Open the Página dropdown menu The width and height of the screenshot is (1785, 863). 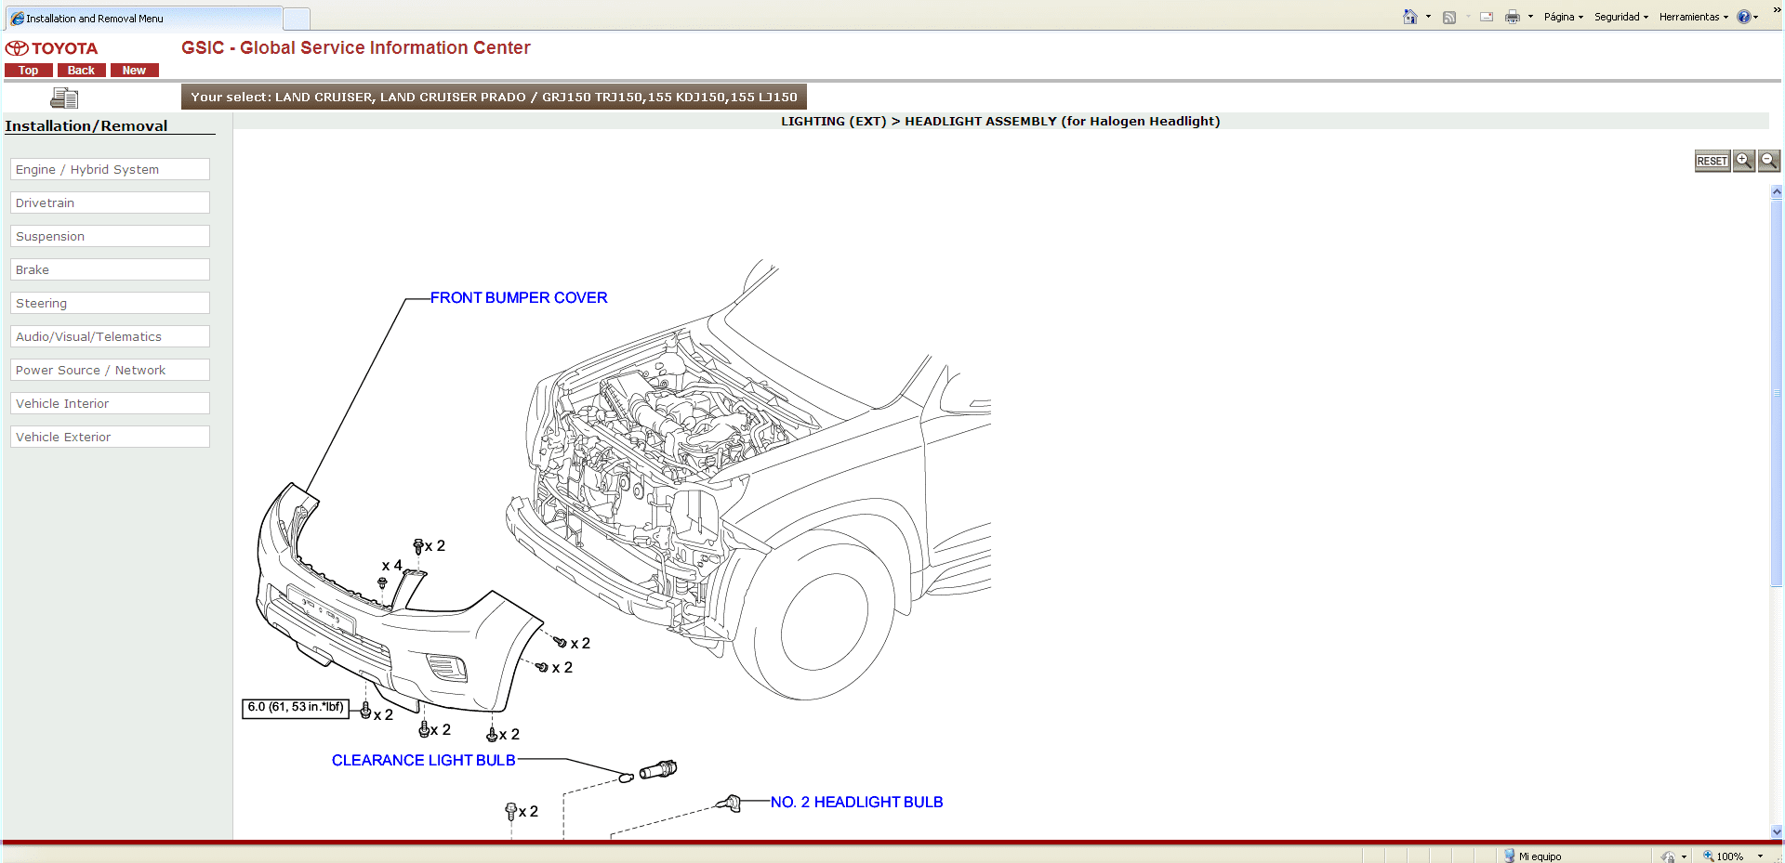pos(1563,17)
